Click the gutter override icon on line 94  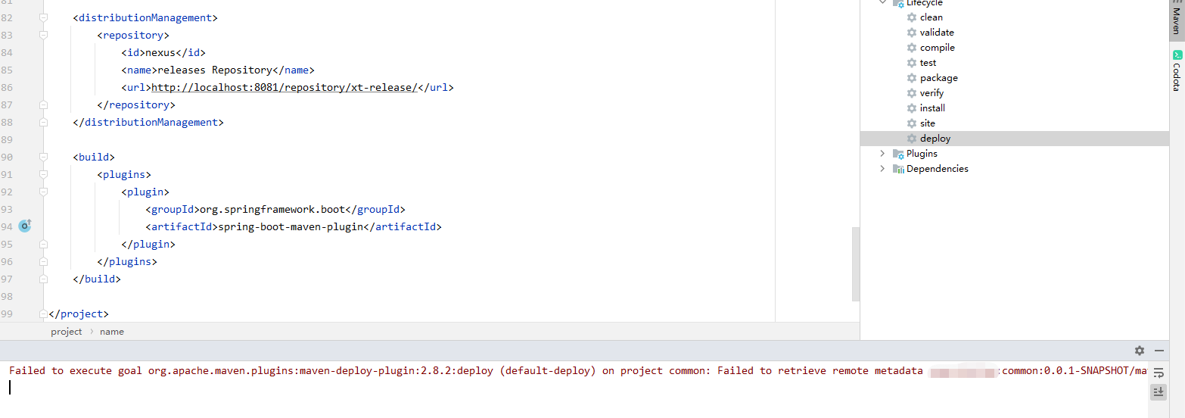25,226
